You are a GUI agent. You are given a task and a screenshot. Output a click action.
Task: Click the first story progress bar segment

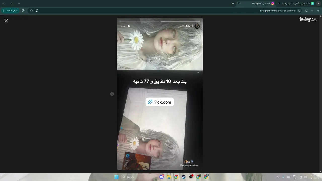coord(180,21)
